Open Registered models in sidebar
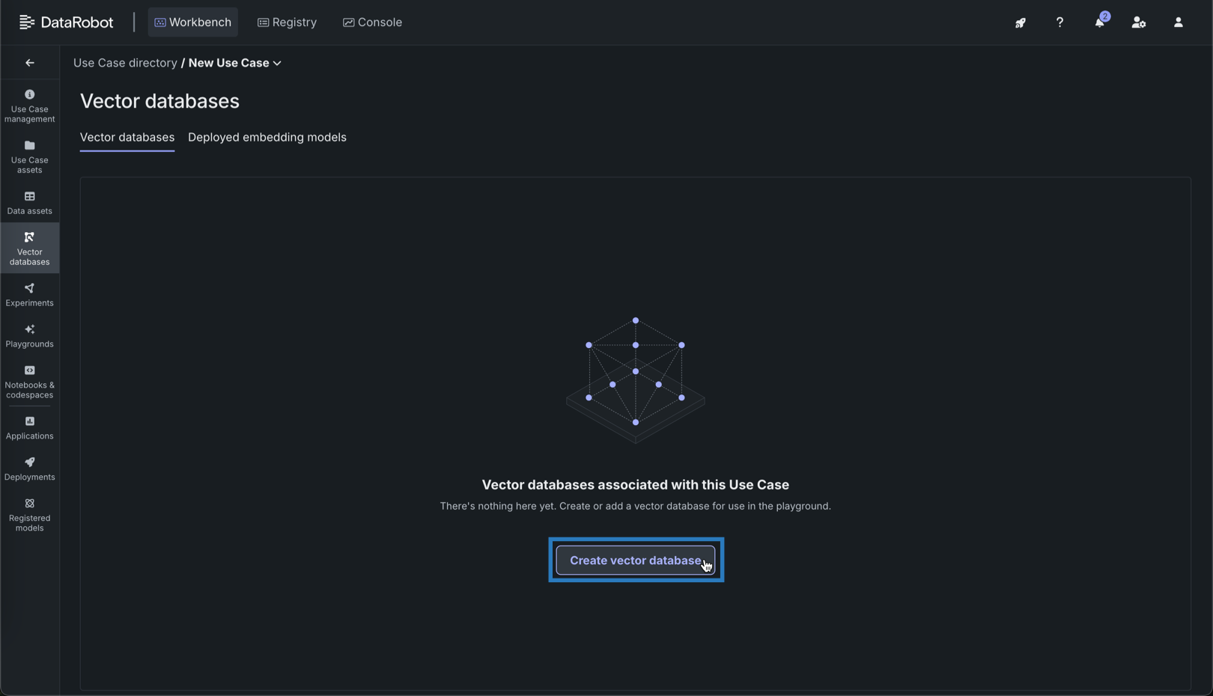Image resolution: width=1213 pixels, height=696 pixels. (x=29, y=515)
